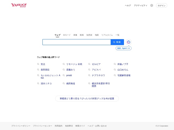Click magnifier icon beside 清水ミチコ
The height and width of the screenshot is (130, 174).
click(x=38, y=83)
